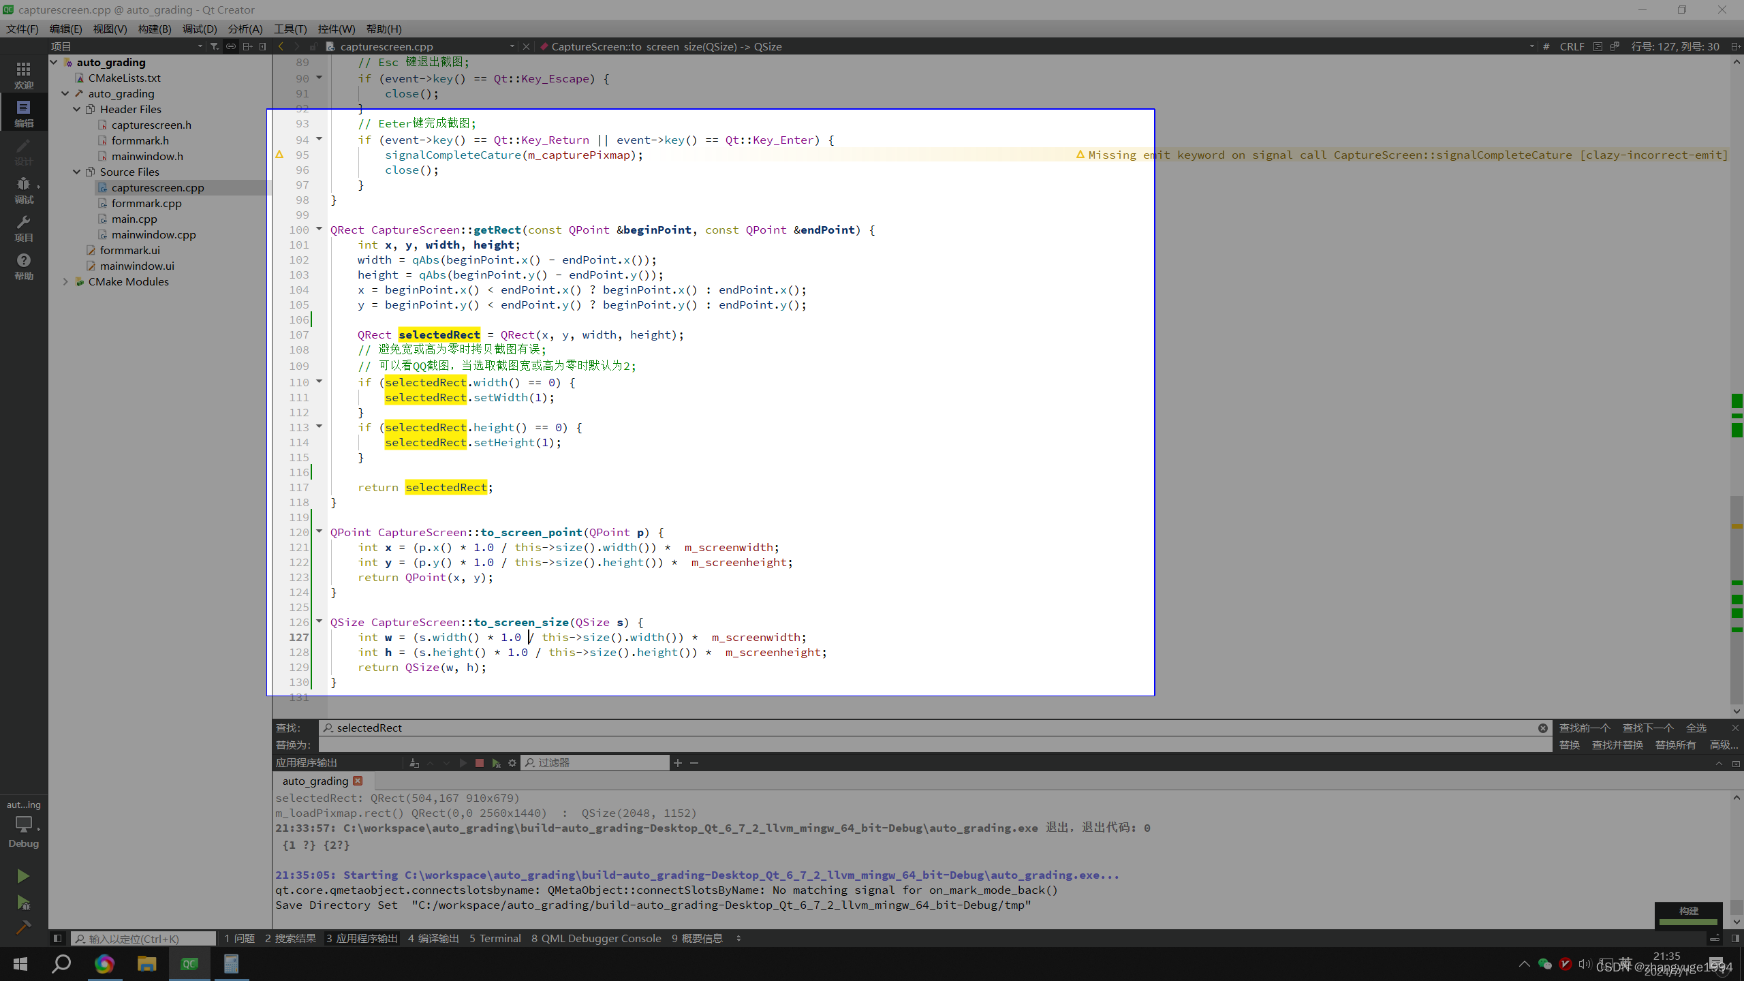
Task: Click the build progress bar labeled 构建
Action: [1688, 915]
